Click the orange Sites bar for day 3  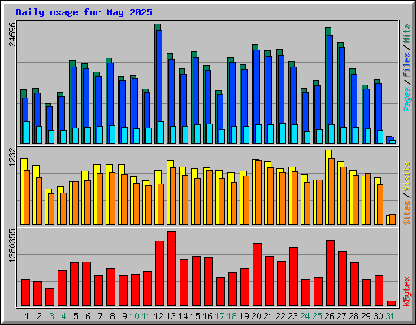(51, 209)
